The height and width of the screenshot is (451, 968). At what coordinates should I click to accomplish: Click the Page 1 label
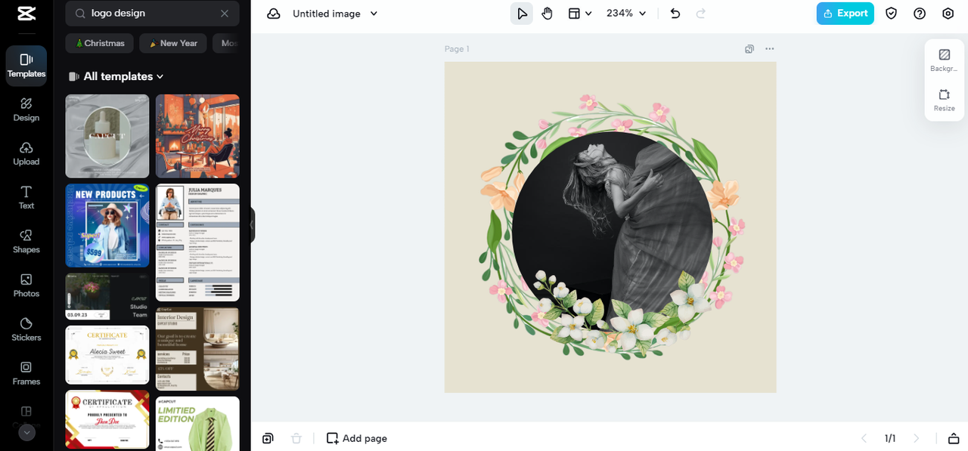pyautogui.click(x=457, y=49)
